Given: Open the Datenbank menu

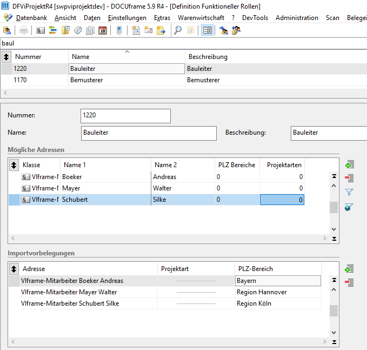Looking at the screenshot, I should coord(31,18).
